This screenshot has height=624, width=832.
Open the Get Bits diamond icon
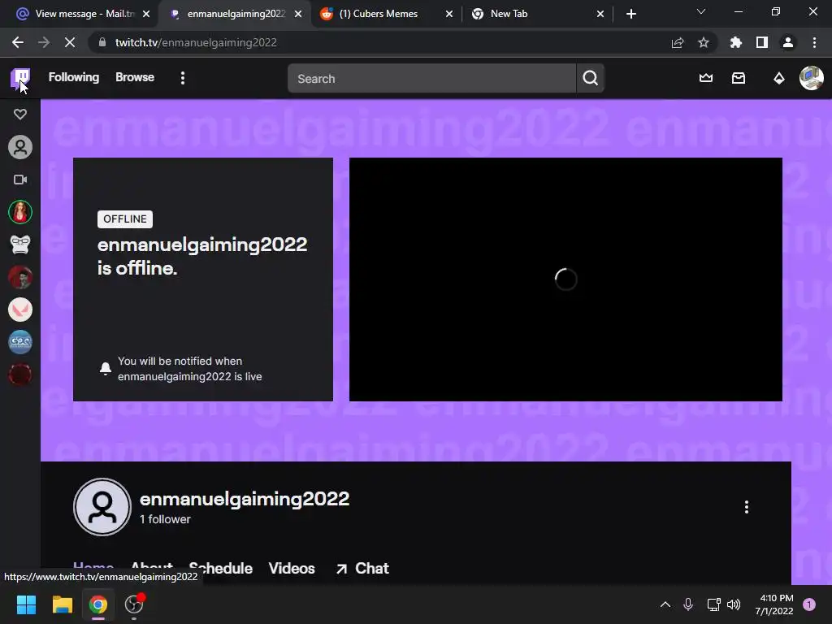[x=779, y=79]
